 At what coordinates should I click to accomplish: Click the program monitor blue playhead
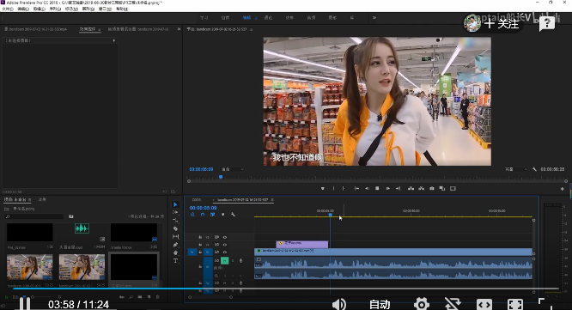(221, 177)
